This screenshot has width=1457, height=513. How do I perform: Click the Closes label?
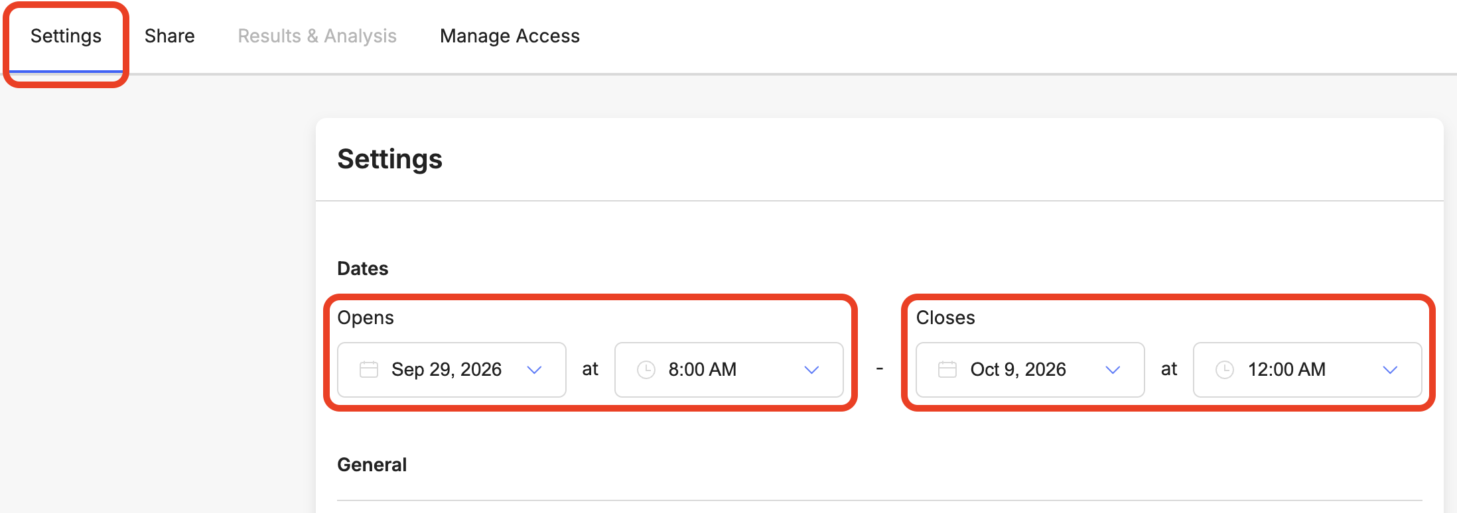coord(945,317)
